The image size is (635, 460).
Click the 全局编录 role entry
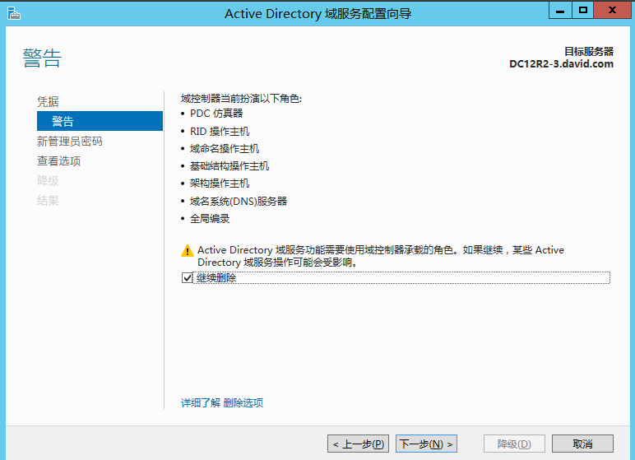tap(210, 218)
